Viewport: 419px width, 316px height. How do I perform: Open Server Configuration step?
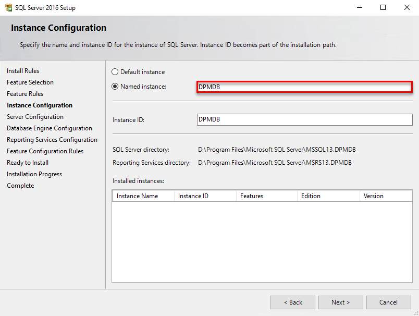35,117
